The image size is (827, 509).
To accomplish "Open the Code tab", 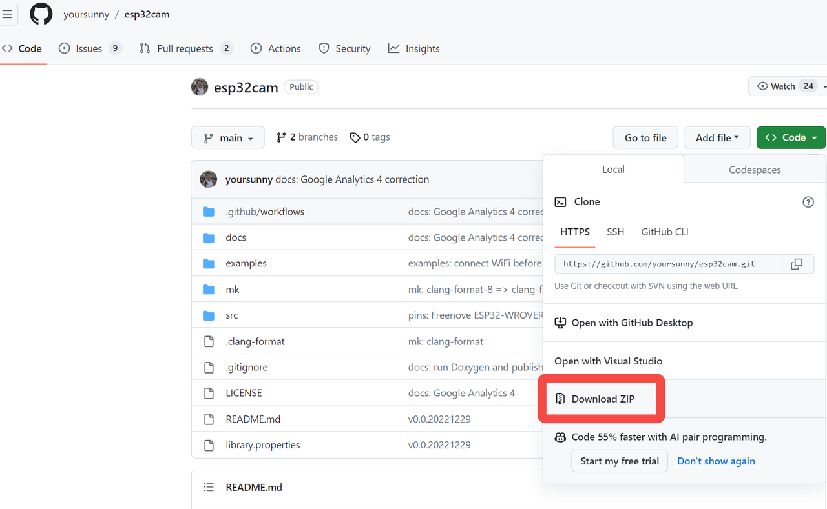I will (x=23, y=48).
